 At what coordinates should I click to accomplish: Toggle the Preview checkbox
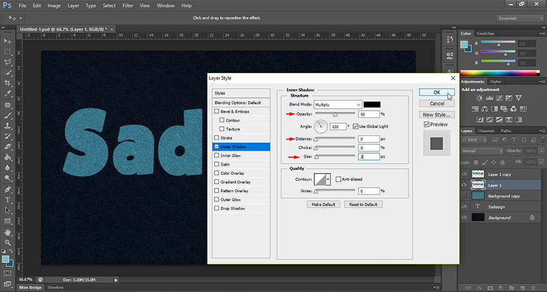click(426, 124)
